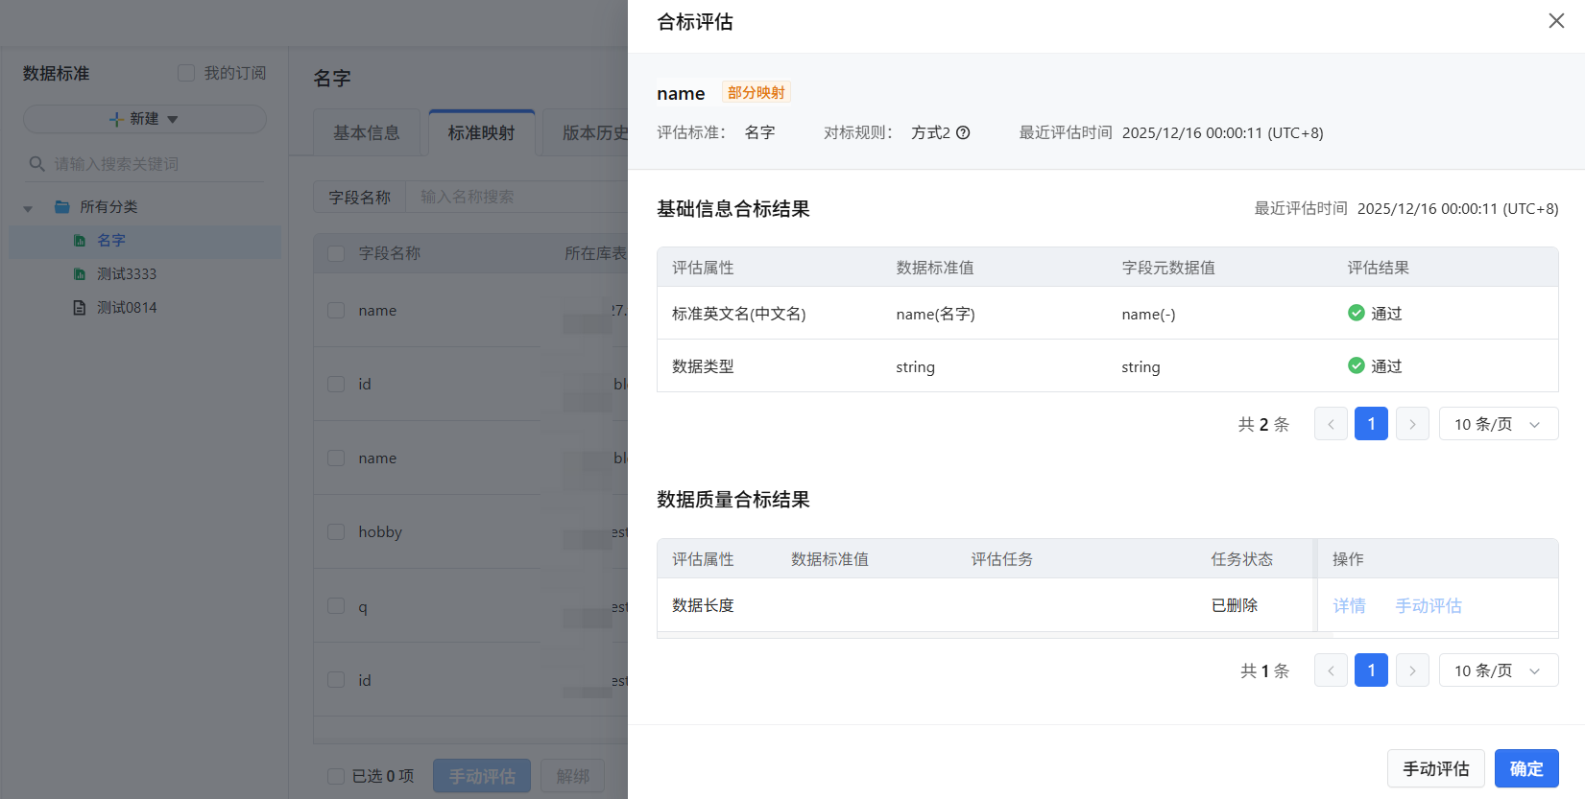Click the 请输入搜索关键词 search field
Image resolution: width=1585 pixels, height=799 pixels.
coord(154,164)
